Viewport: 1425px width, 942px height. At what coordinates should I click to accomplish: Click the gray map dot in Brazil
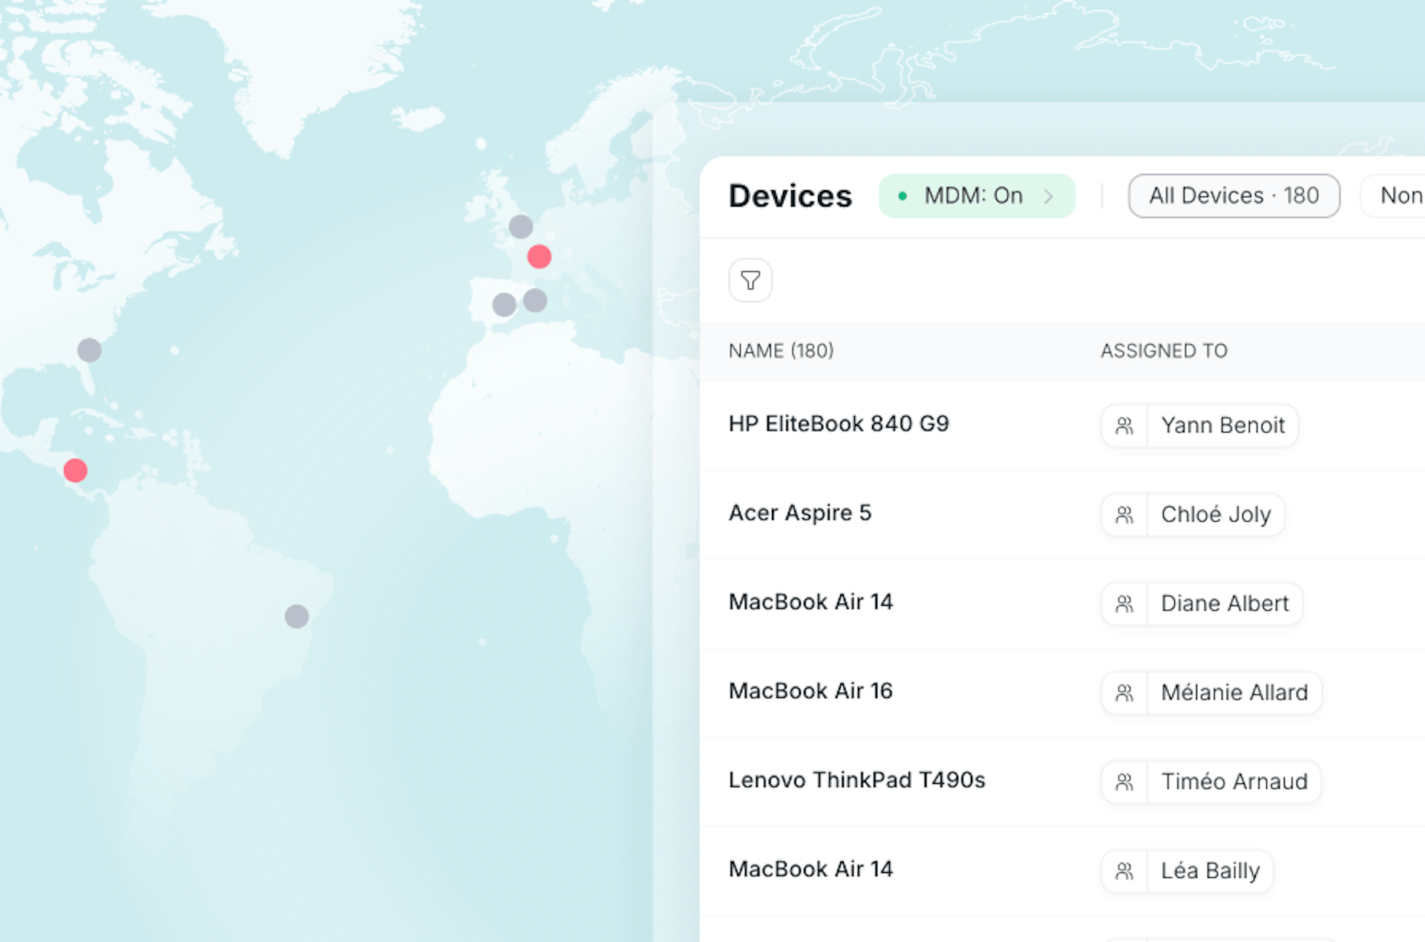coord(297,616)
